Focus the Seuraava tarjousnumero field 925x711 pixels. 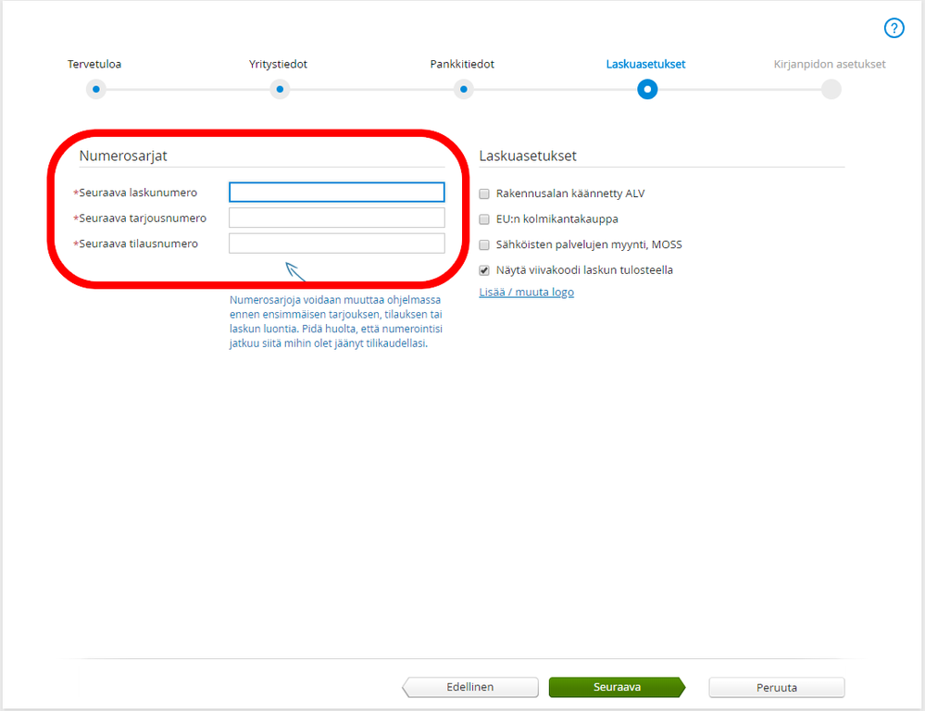337,218
